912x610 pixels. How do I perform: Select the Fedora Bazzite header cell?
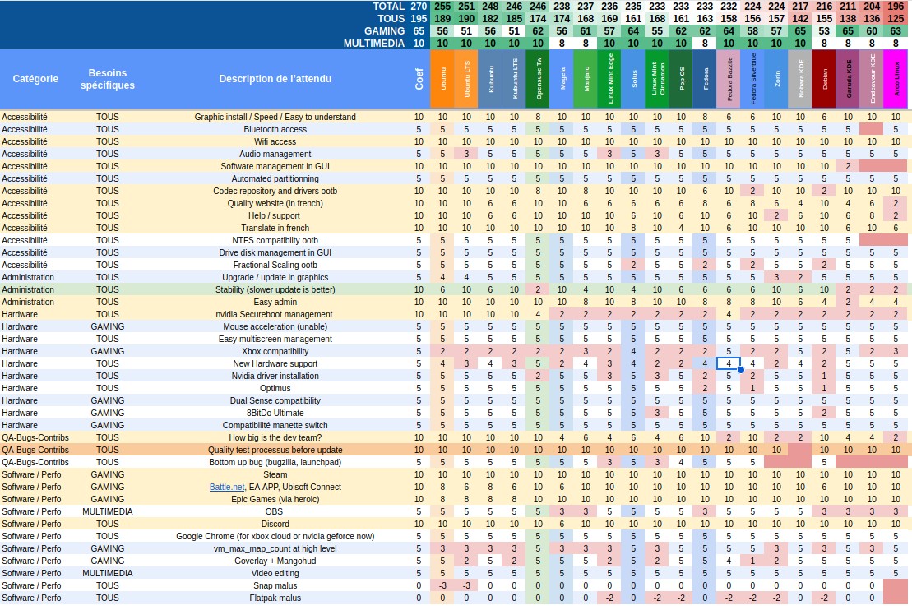coord(729,79)
